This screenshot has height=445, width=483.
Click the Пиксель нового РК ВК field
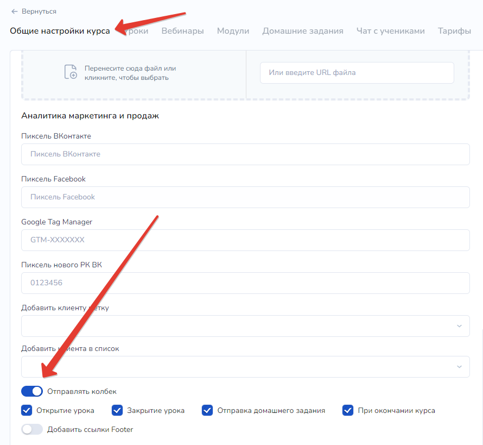245,283
